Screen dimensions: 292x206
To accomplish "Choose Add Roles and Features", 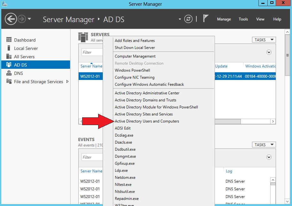I will 135,40.
